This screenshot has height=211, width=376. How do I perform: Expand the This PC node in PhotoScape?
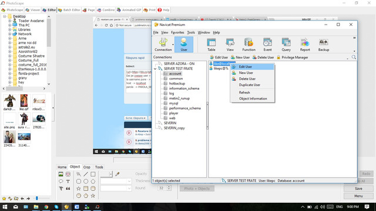[x=9, y=25]
